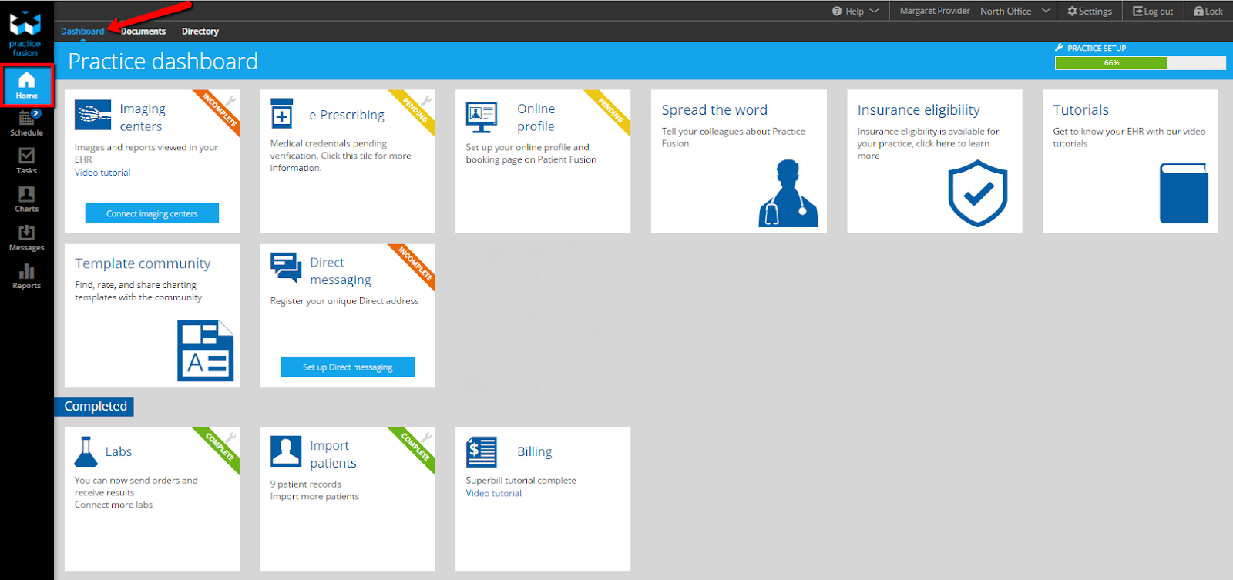Click the Connect imaging centers button
This screenshot has height=580, width=1233.
point(152,213)
